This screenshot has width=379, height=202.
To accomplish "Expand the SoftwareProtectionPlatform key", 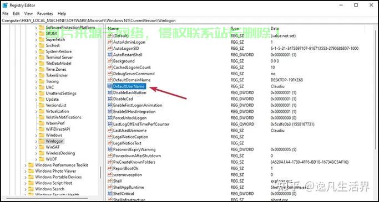I will 36,28.
